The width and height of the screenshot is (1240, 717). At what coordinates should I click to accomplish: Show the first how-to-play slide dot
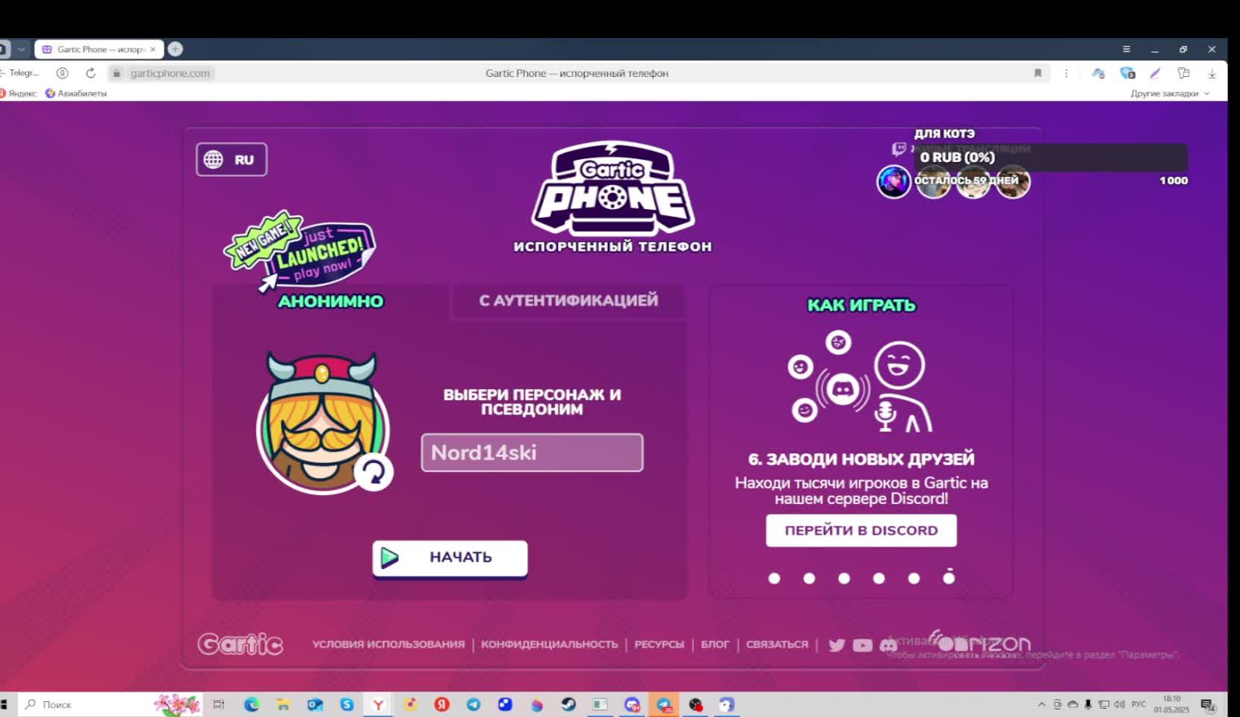pos(774,578)
